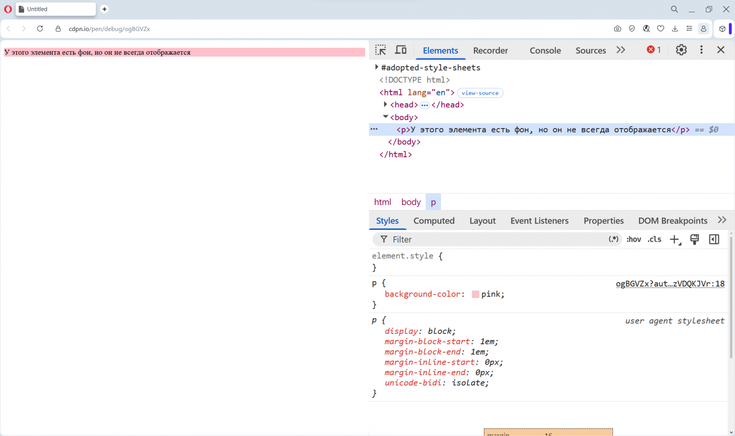Open Opera downloads icon
This screenshot has height=436, width=735.
coord(675,29)
